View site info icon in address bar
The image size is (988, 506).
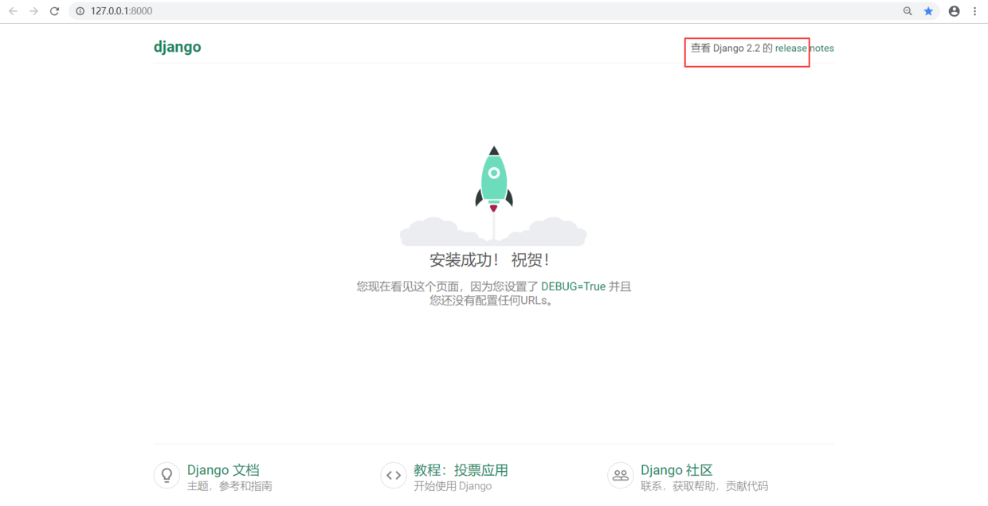pyautogui.click(x=80, y=11)
